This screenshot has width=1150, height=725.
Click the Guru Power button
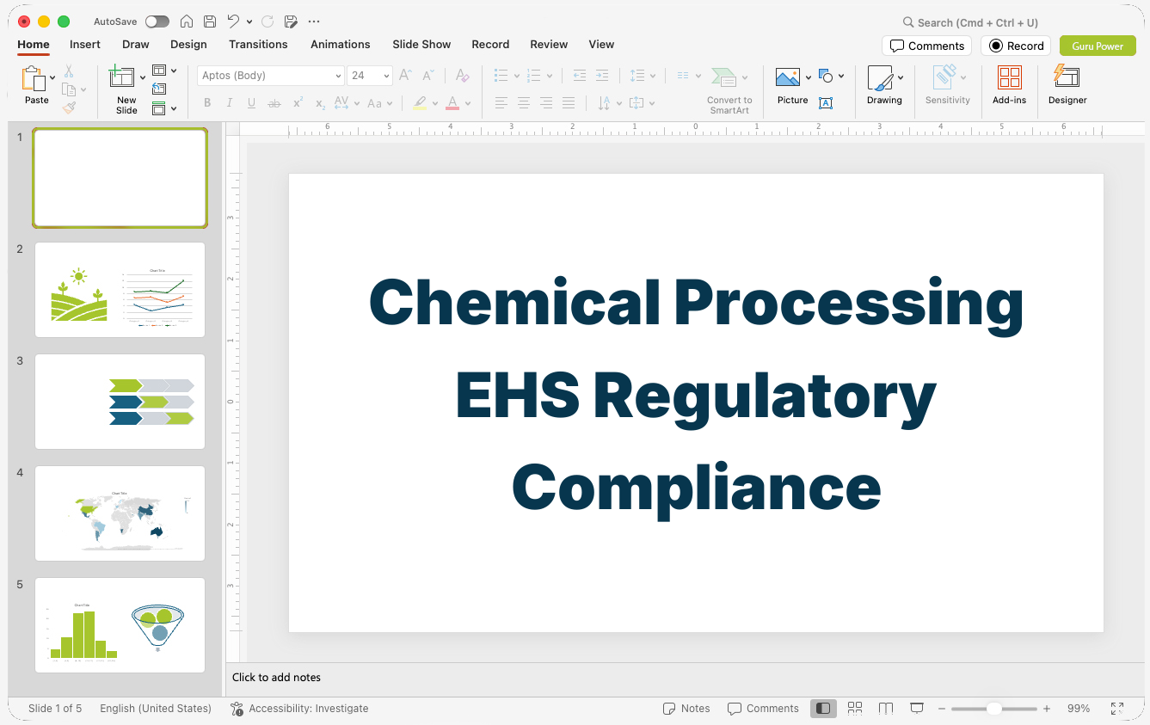pyautogui.click(x=1098, y=46)
